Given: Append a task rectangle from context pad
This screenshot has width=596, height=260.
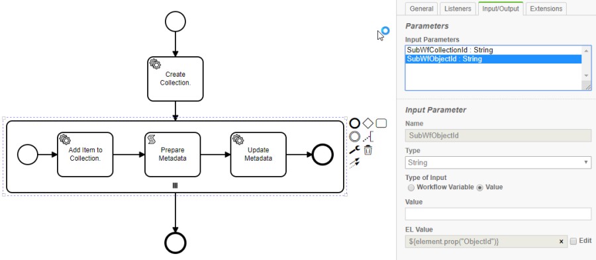Looking at the screenshot, I should (381, 123).
